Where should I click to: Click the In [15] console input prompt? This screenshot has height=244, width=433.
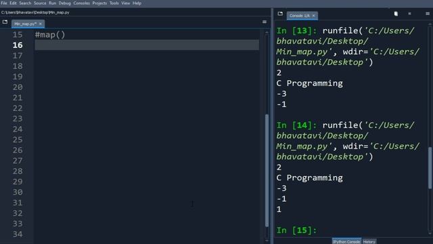(296, 230)
